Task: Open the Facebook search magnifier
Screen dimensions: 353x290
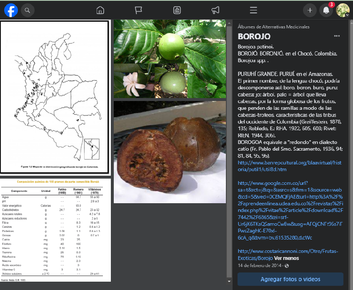Action: (x=27, y=10)
